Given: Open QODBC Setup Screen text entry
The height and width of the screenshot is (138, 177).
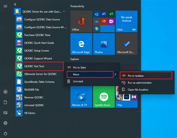Looking at the screenshot, I should (37, 51).
